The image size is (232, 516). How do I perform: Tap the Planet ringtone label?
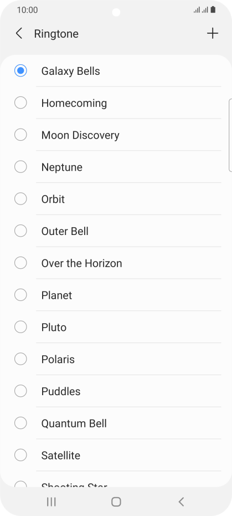[56, 295]
